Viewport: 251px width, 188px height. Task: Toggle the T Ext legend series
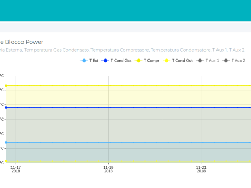tap(89, 61)
